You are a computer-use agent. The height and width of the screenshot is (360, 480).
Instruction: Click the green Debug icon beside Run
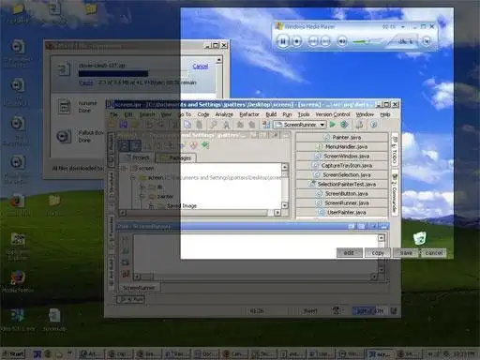344,125
